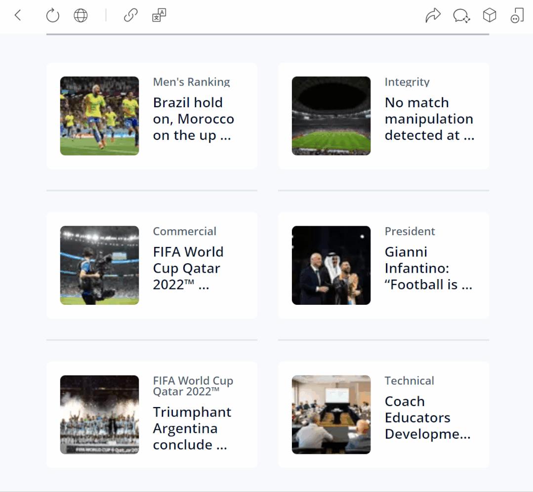Select the Integrity category label

coord(407,82)
